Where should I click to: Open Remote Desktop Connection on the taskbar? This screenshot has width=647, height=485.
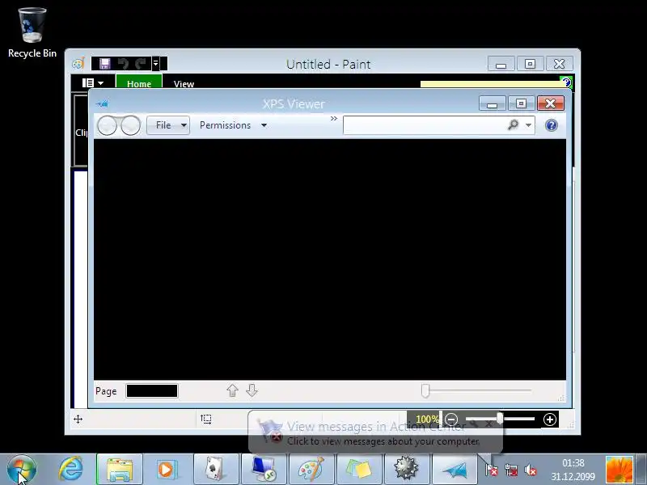[x=264, y=470]
